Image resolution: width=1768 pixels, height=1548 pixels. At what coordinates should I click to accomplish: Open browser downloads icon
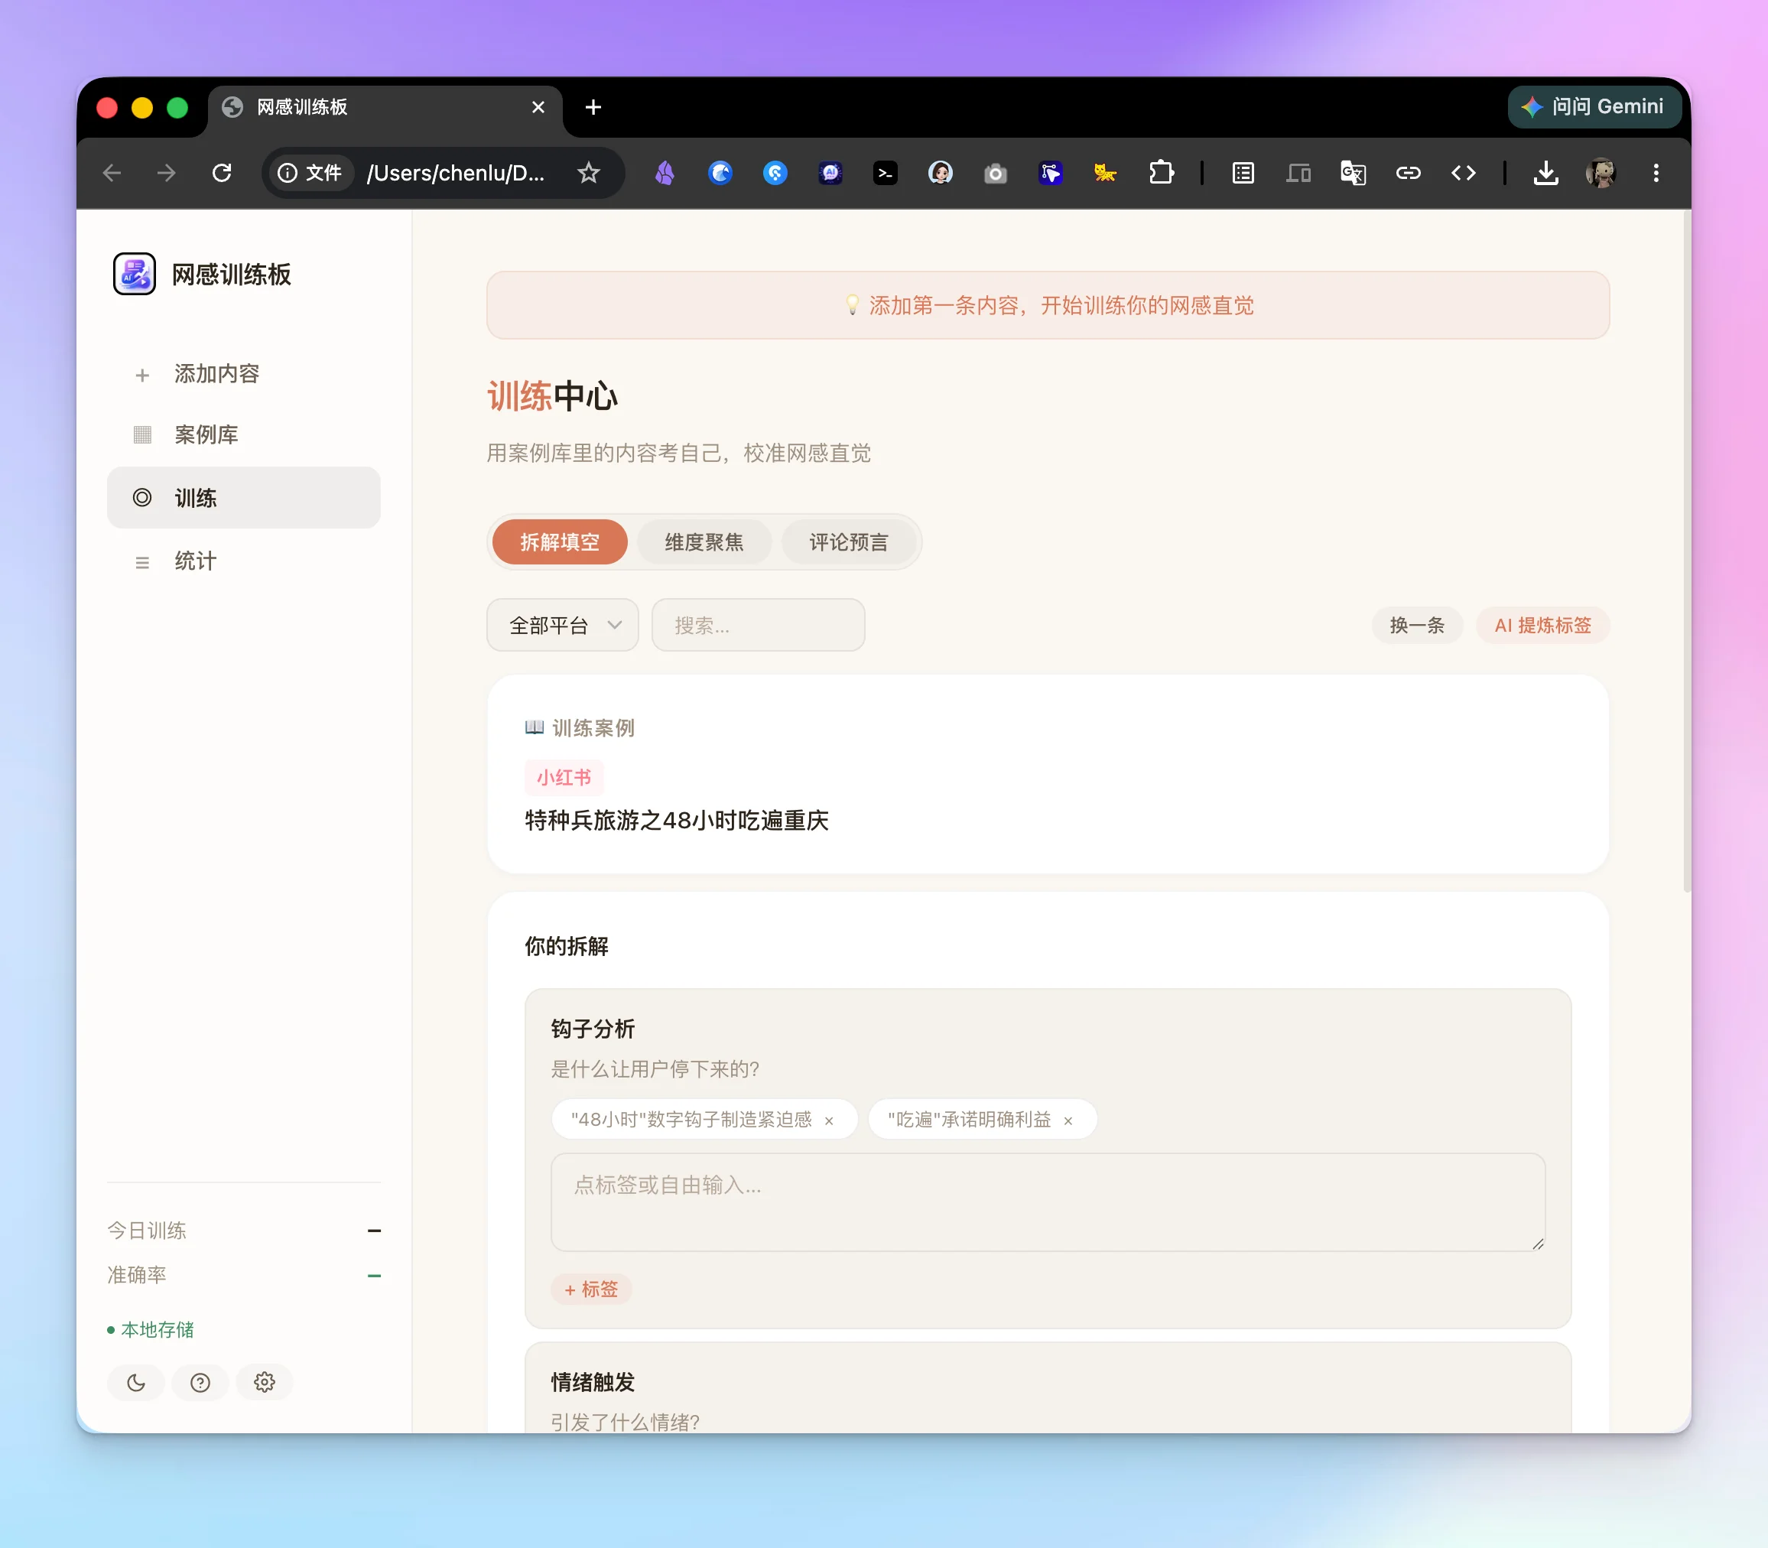(x=1546, y=173)
